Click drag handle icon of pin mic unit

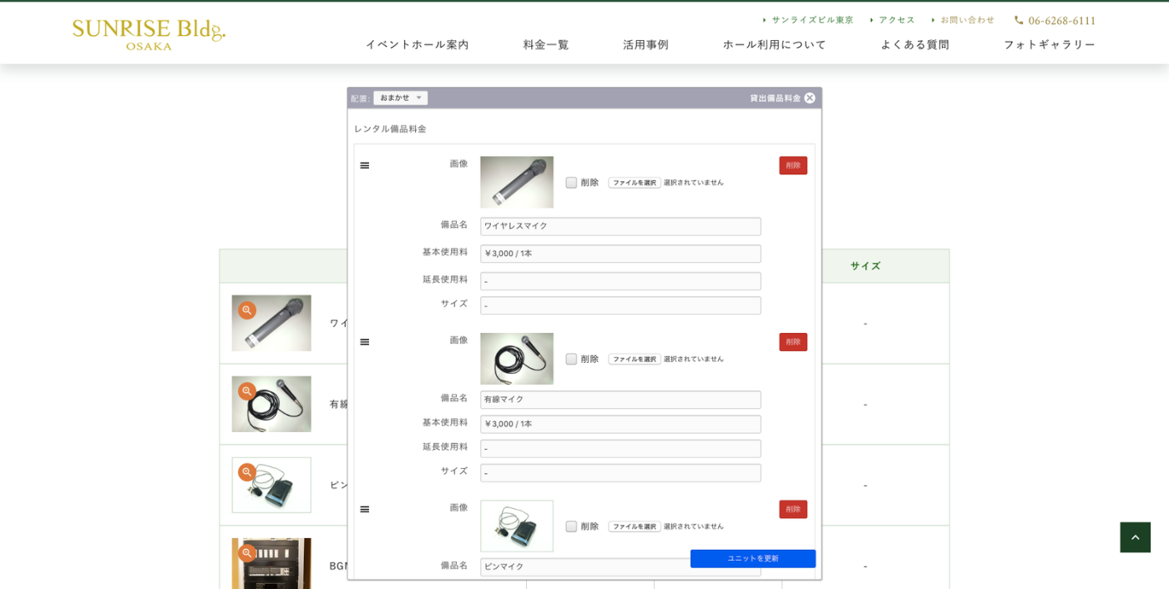(364, 510)
